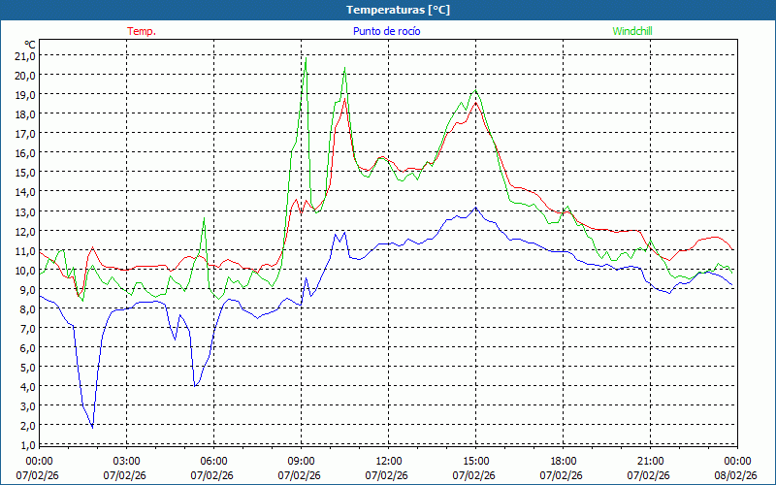Click the 09:00 time axis label
The image size is (776, 485).
click(x=301, y=461)
